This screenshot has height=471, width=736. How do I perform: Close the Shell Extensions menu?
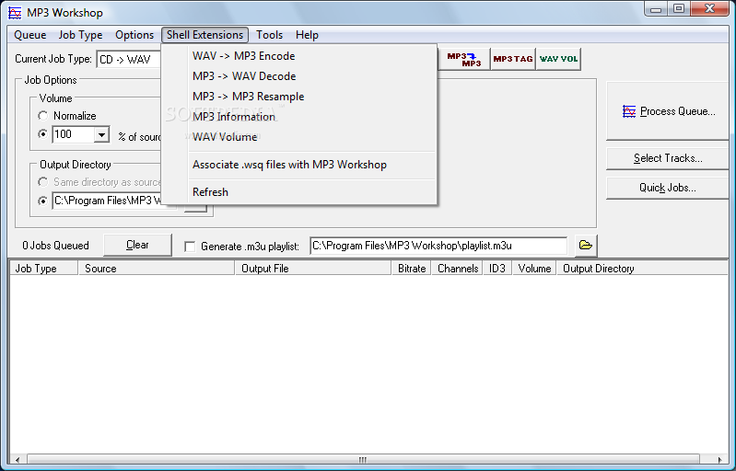(x=204, y=35)
